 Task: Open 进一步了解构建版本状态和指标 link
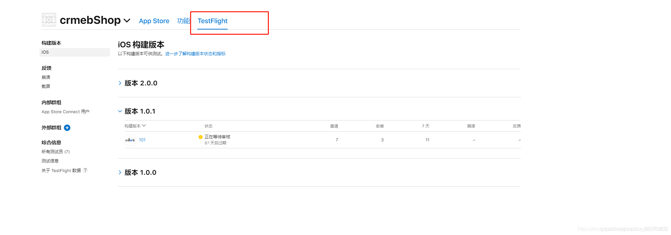[x=195, y=54]
